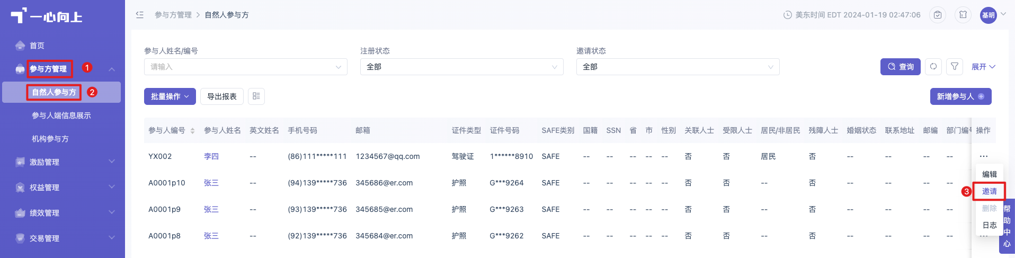Click the 居民 cell in row YX002
This screenshot has width=1015, height=258.
[x=768, y=156]
